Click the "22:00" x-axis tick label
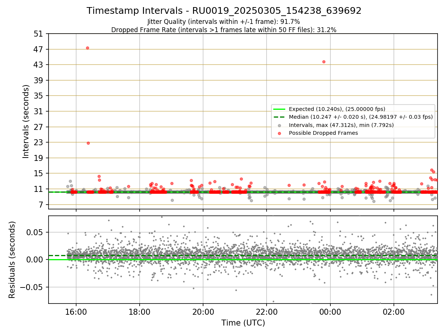The height and width of the screenshot is (336, 448). click(267, 312)
